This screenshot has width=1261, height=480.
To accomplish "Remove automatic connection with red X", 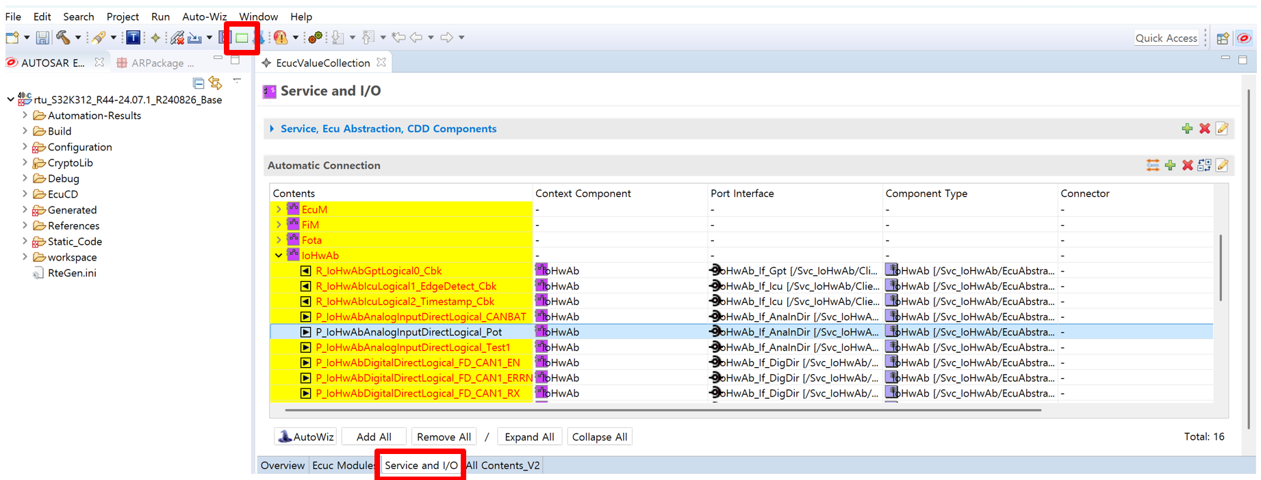I will [1188, 165].
